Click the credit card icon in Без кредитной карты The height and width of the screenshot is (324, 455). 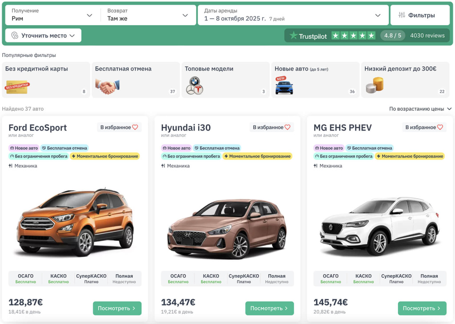click(17, 87)
